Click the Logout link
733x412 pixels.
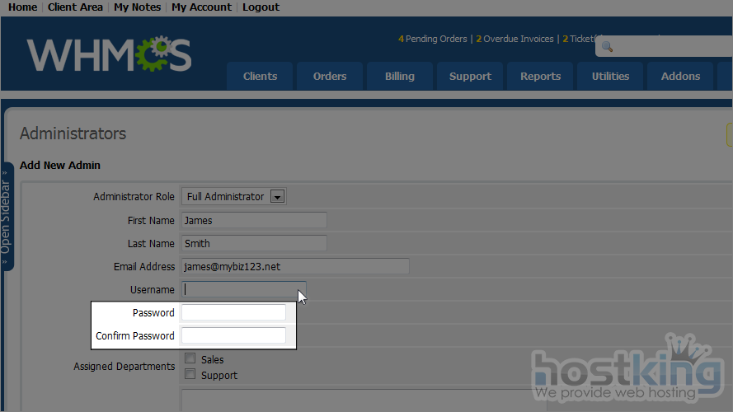tap(261, 7)
